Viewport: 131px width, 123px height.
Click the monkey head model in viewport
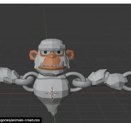pos(52,57)
